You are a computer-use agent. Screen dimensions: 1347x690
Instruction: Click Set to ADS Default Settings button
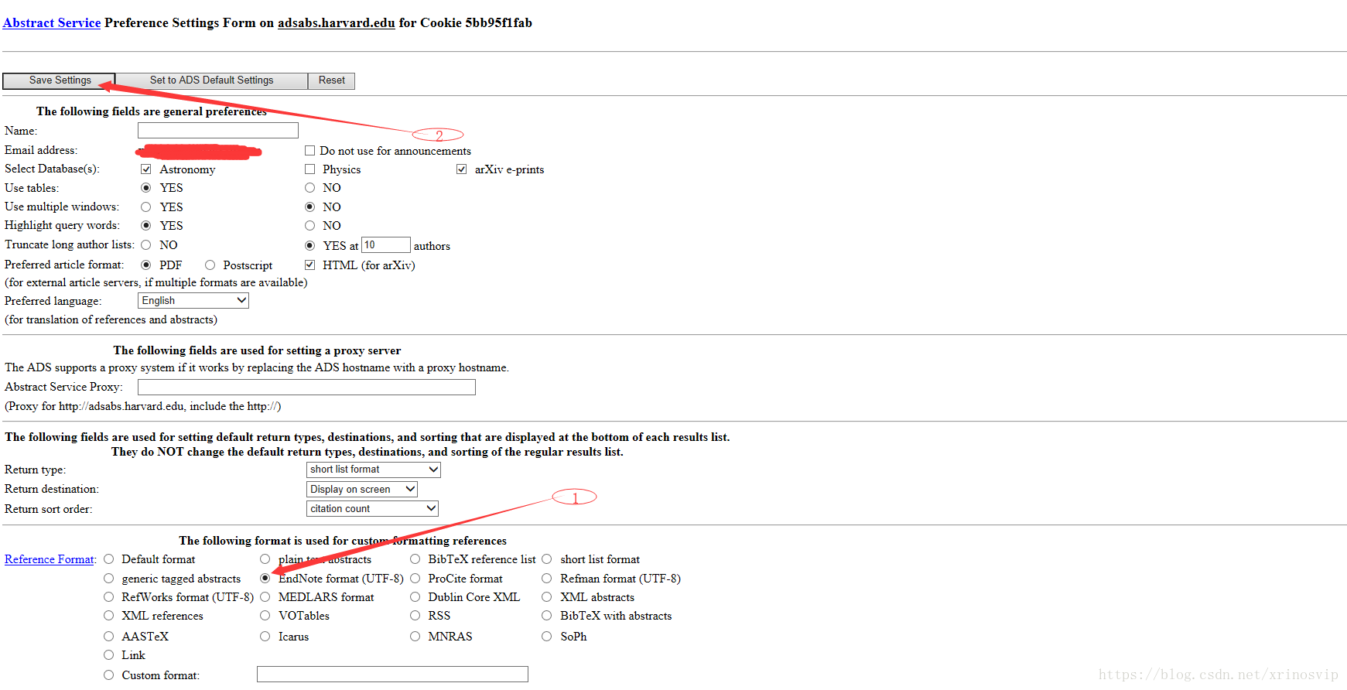pos(211,80)
